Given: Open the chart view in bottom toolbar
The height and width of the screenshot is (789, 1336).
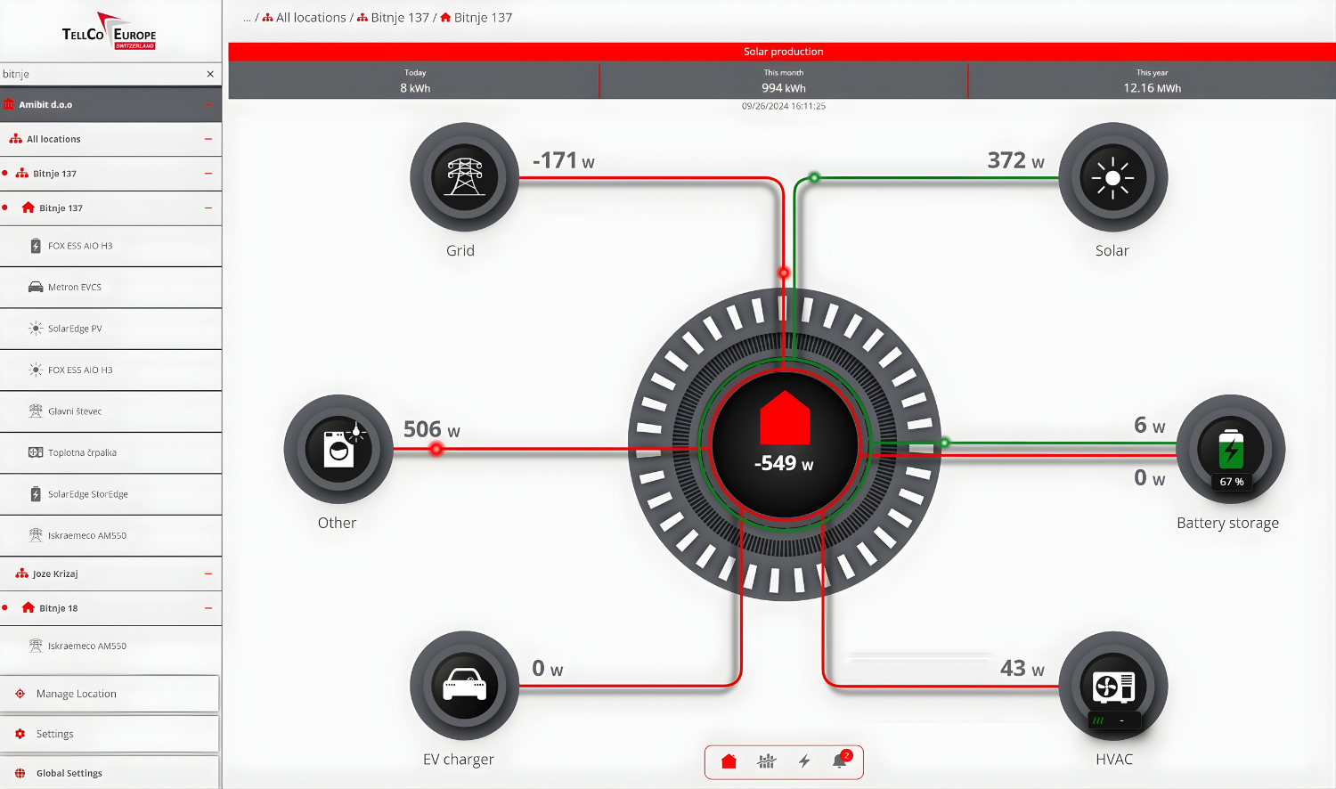Looking at the screenshot, I should point(767,761).
